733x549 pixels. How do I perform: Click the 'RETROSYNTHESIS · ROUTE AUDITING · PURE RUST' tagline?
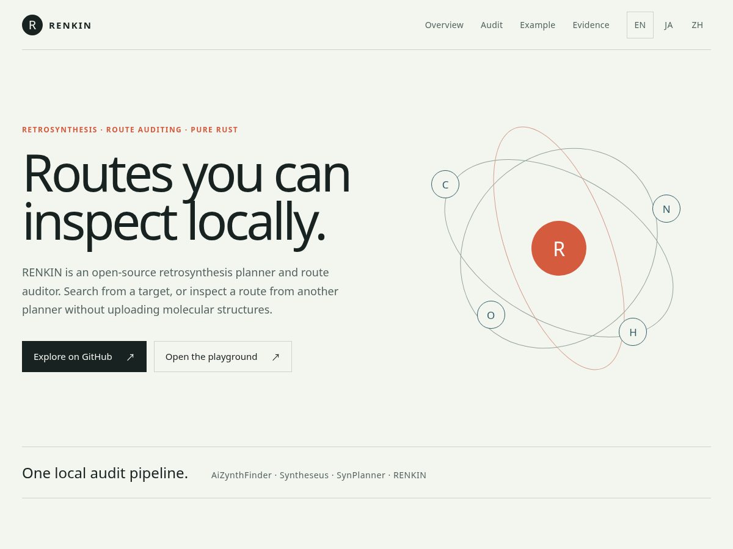(x=130, y=130)
